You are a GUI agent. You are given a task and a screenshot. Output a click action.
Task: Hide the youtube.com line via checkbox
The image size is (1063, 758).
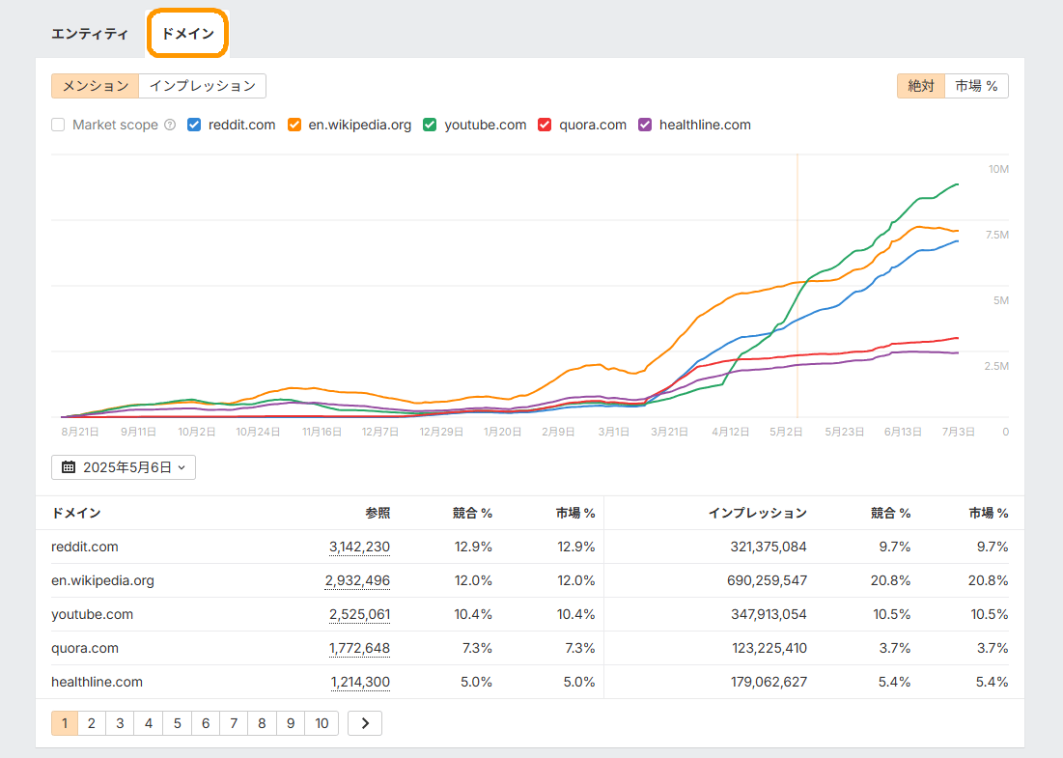tap(430, 125)
